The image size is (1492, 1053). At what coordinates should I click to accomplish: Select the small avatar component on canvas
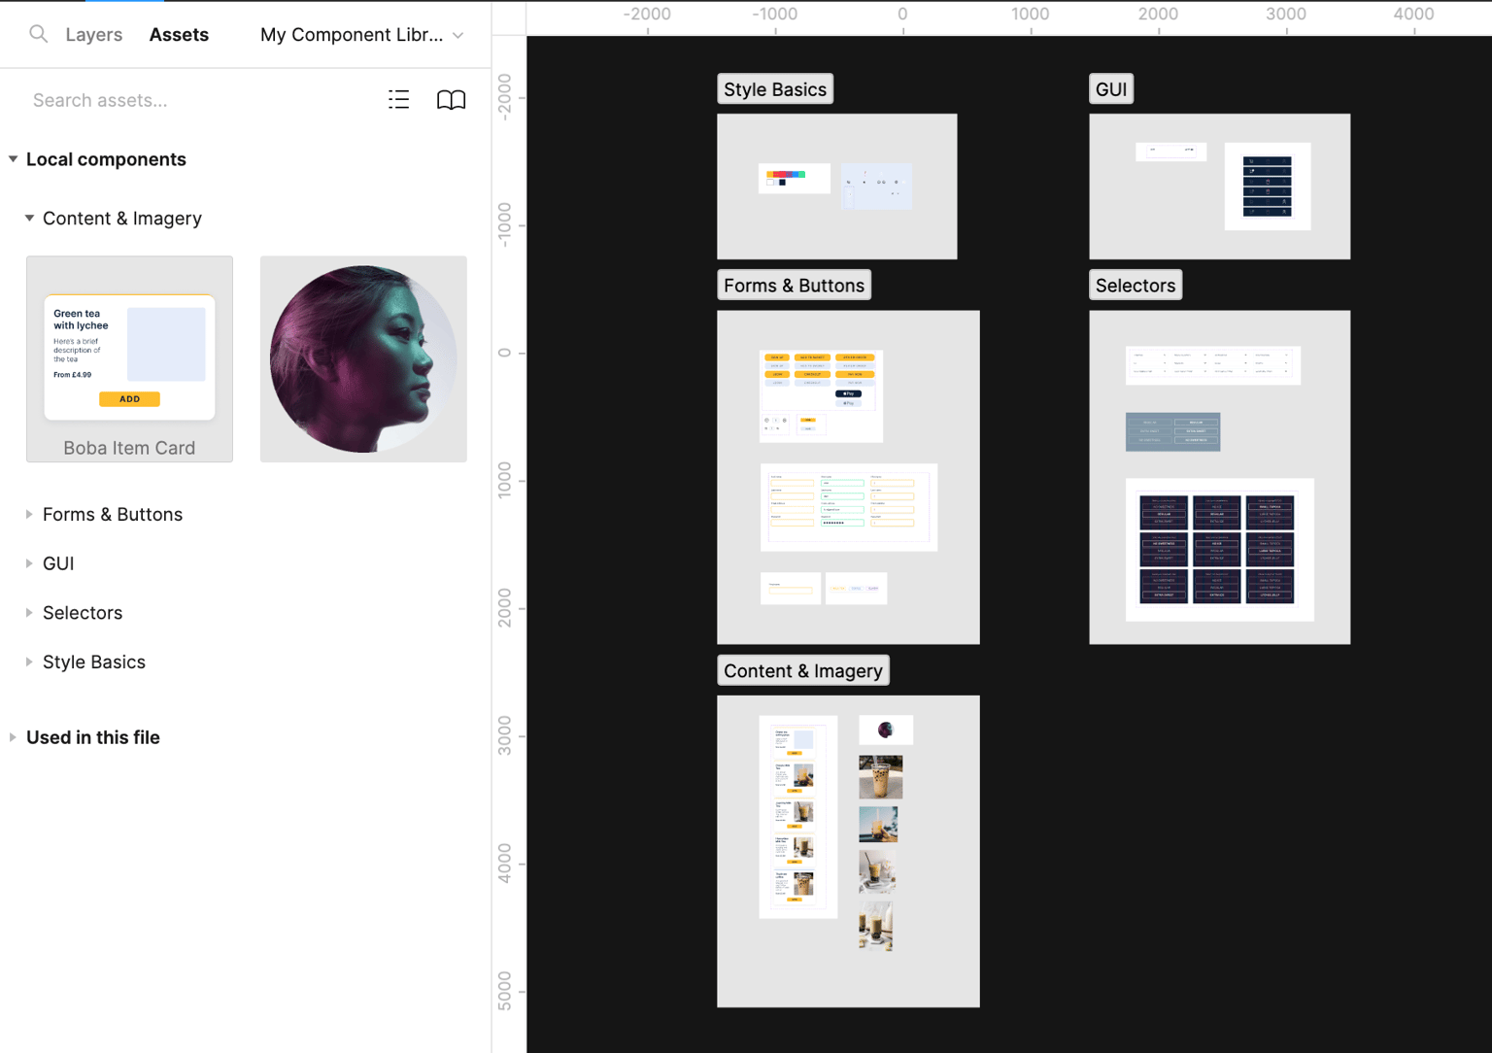[886, 730]
